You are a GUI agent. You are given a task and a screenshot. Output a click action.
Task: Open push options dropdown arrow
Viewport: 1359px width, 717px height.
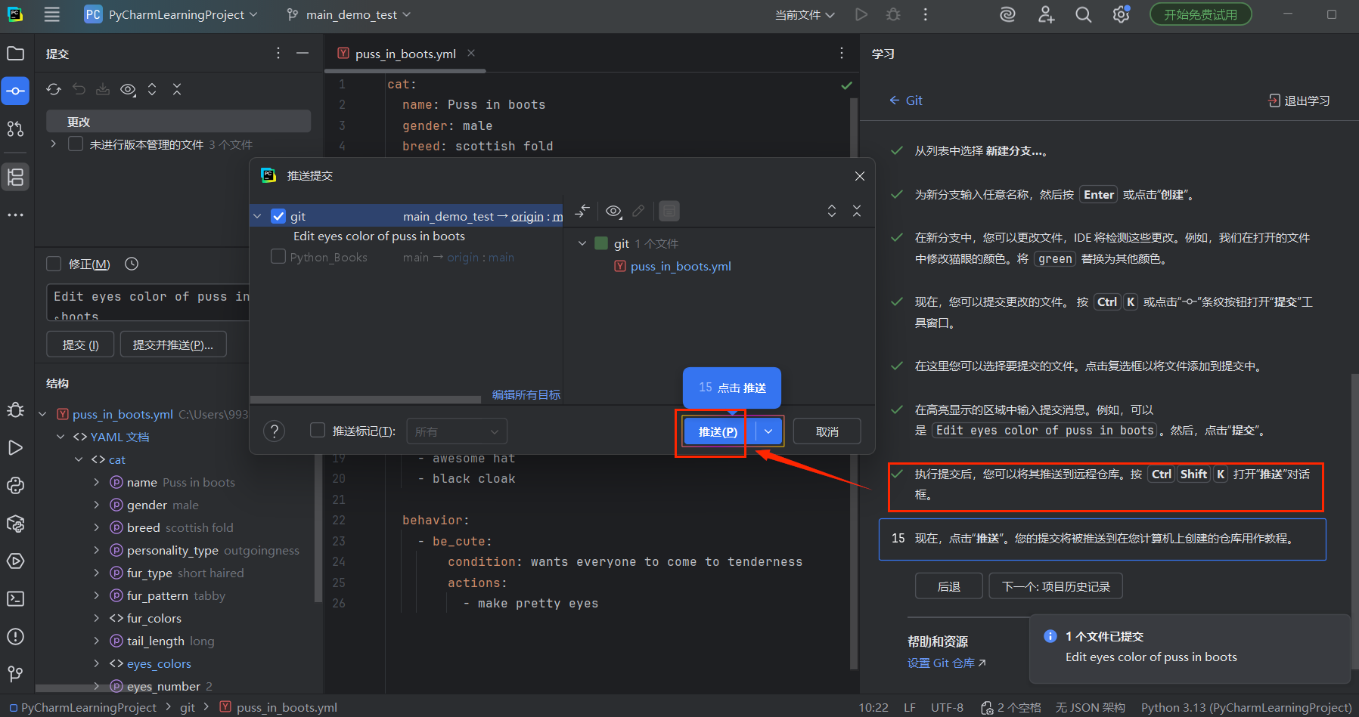768,431
